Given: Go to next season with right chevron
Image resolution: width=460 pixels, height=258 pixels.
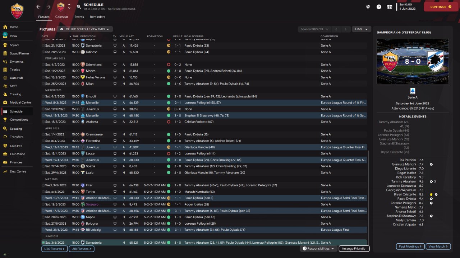Looking at the screenshot, I should point(346,29).
